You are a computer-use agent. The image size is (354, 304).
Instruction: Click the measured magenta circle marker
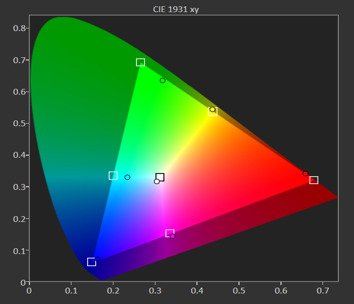pos(172,236)
